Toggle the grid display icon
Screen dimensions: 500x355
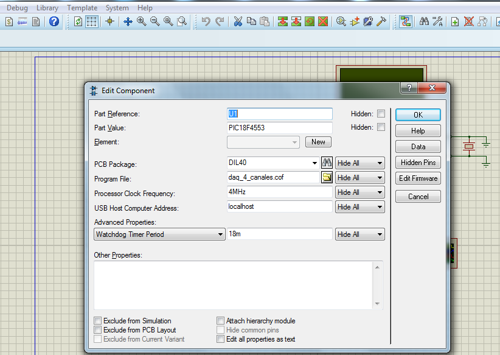click(92, 22)
